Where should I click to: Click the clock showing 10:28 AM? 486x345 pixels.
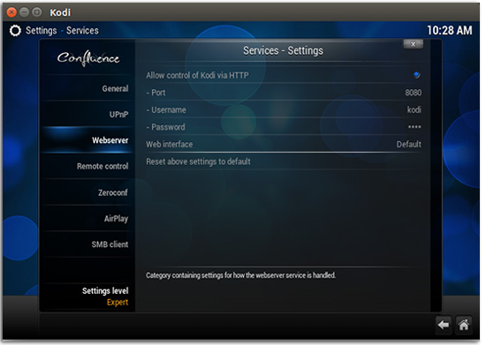(x=450, y=30)
